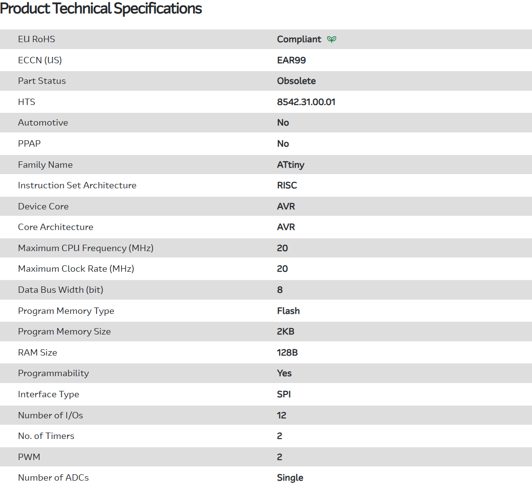Click the Obsolete part status value

[x=296, y=81]
